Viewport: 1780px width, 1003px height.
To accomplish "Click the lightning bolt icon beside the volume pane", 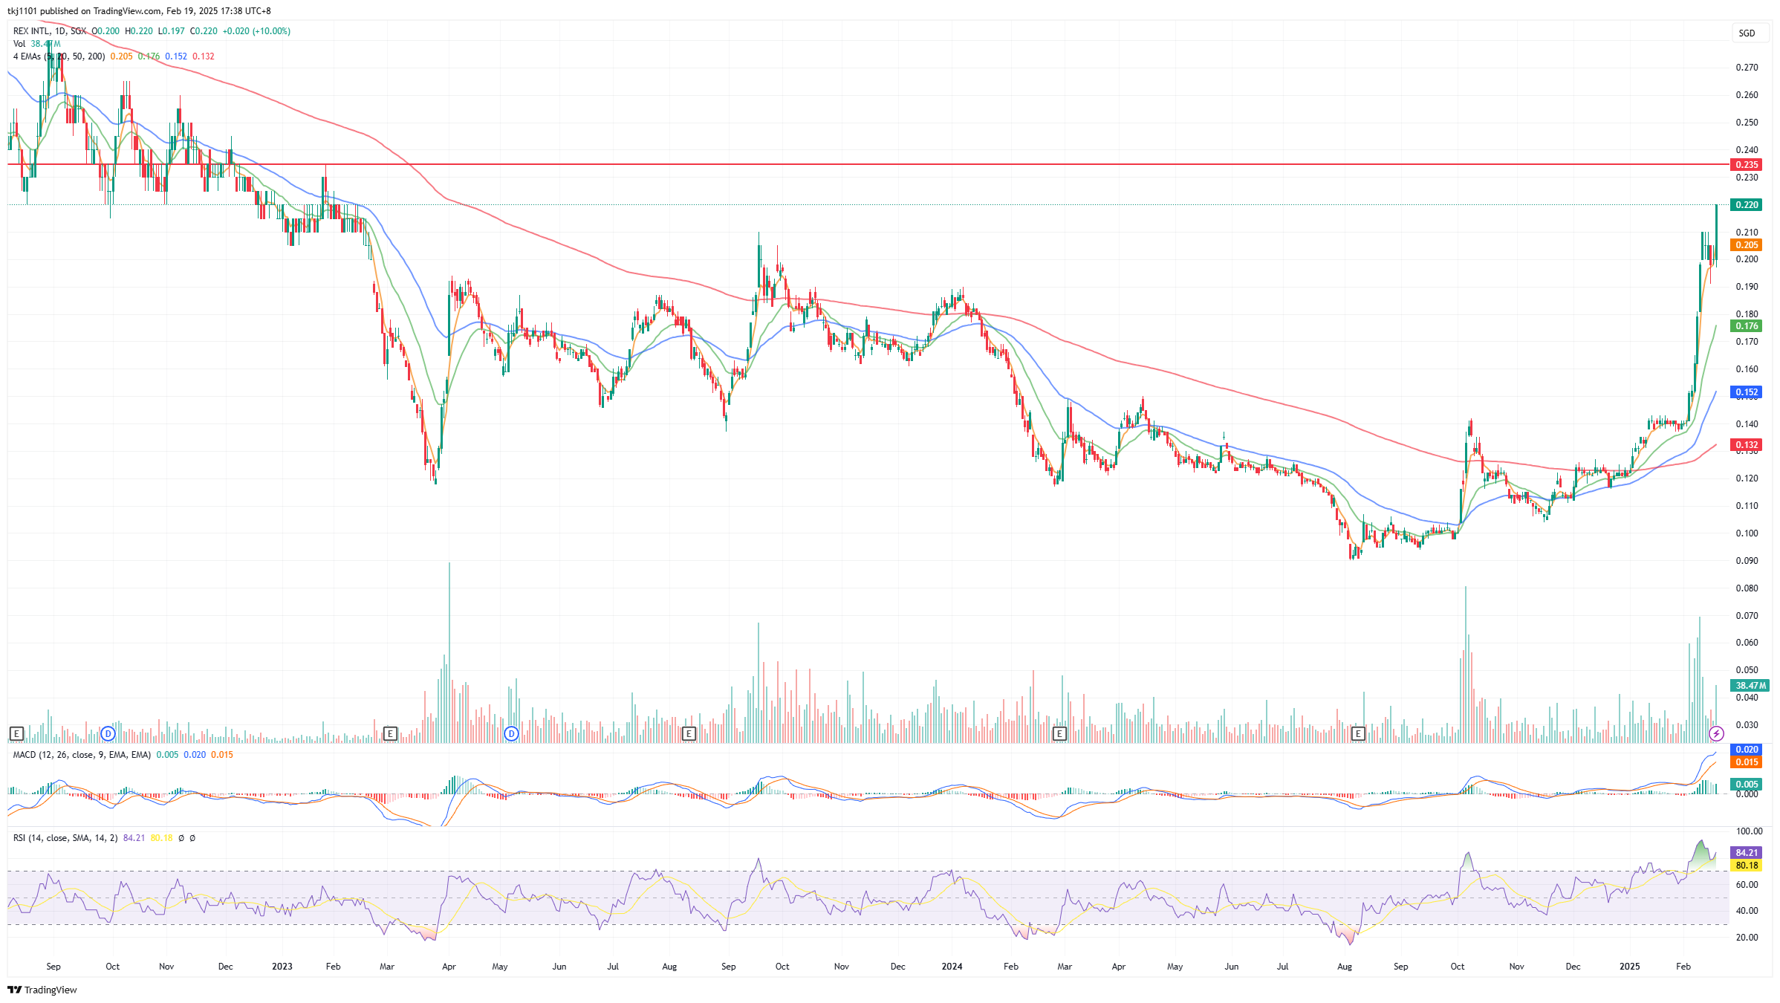I will tap(1716, 734).
